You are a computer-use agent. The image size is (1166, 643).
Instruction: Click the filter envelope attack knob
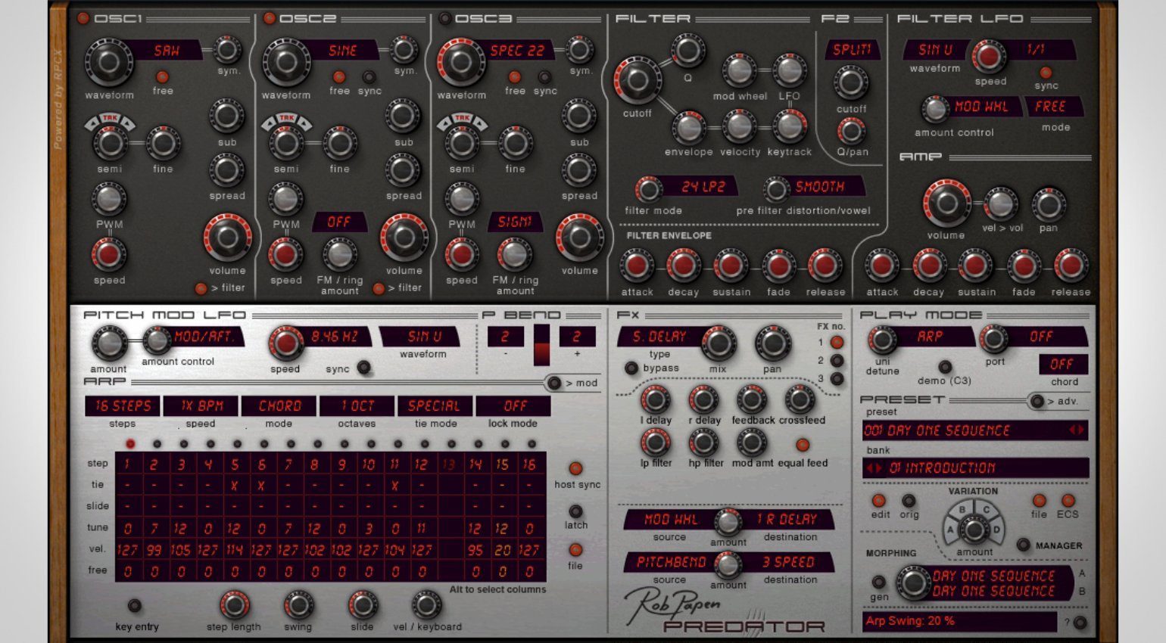click(x=637, y=266)
